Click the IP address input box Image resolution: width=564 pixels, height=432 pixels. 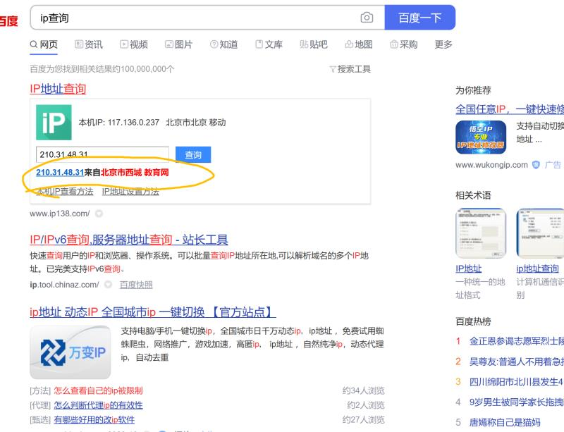tap(102, 154)
